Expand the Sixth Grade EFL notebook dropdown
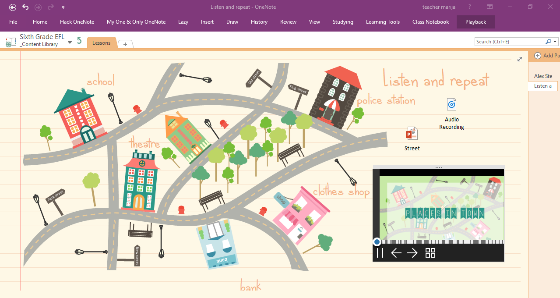560x298 pixels. coord(69,43)
